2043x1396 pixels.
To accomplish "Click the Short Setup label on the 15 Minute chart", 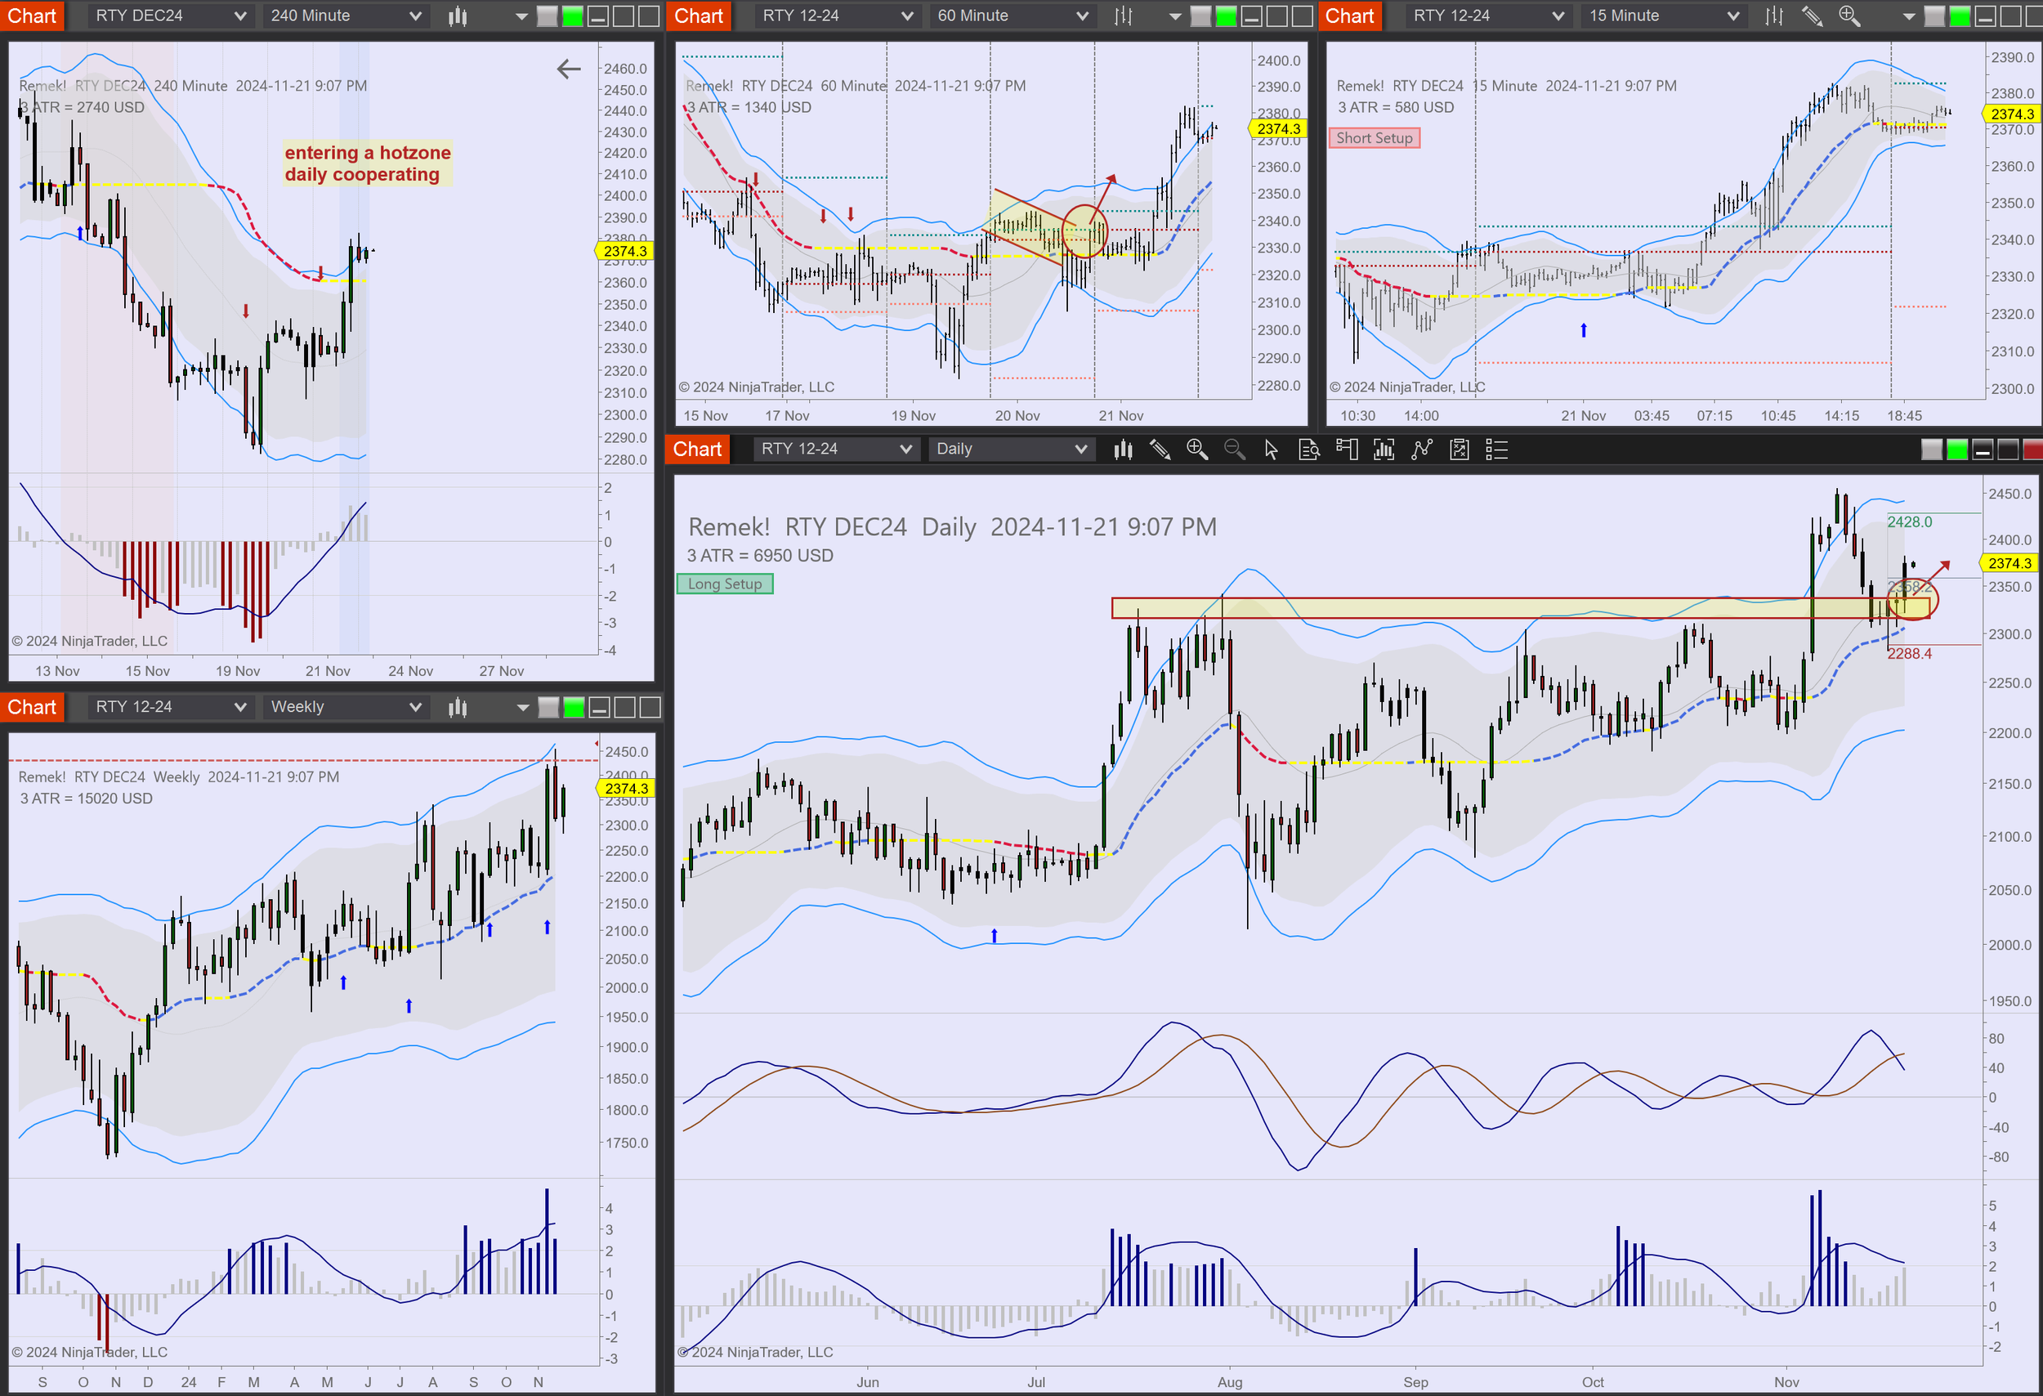I will (1373, 138).
